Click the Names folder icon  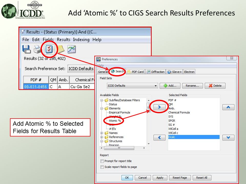[x=107, y=133]
